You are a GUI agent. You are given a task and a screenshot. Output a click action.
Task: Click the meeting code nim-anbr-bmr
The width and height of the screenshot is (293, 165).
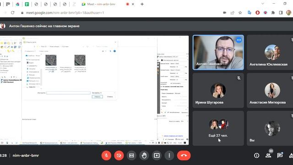click(26, 155)
